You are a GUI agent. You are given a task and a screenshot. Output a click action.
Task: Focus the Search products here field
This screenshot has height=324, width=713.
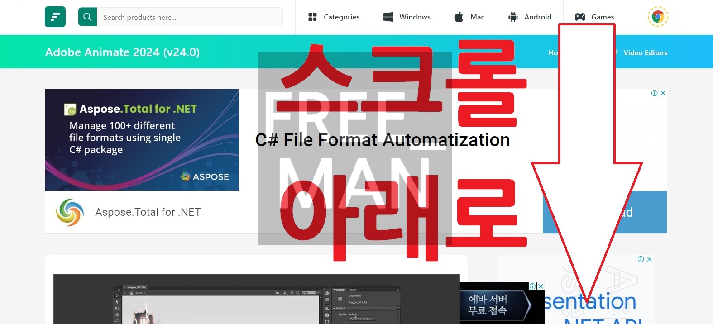[190, 17]
